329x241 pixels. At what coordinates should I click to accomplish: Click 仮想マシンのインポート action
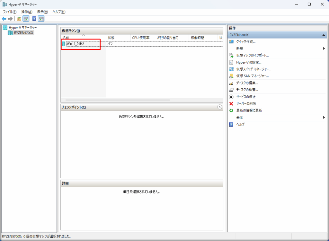pos(253,55)
